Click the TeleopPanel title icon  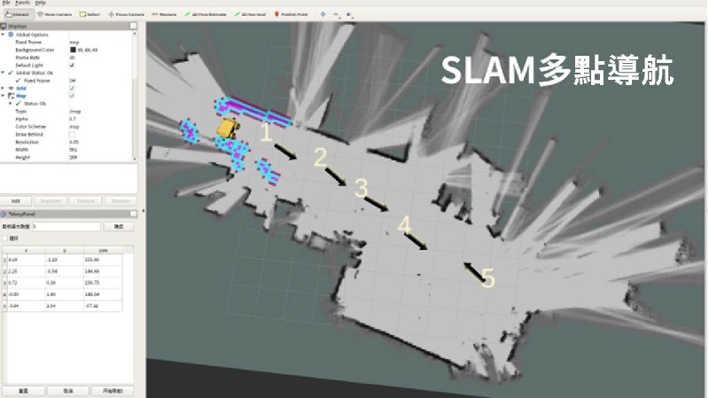coord(4,214)
